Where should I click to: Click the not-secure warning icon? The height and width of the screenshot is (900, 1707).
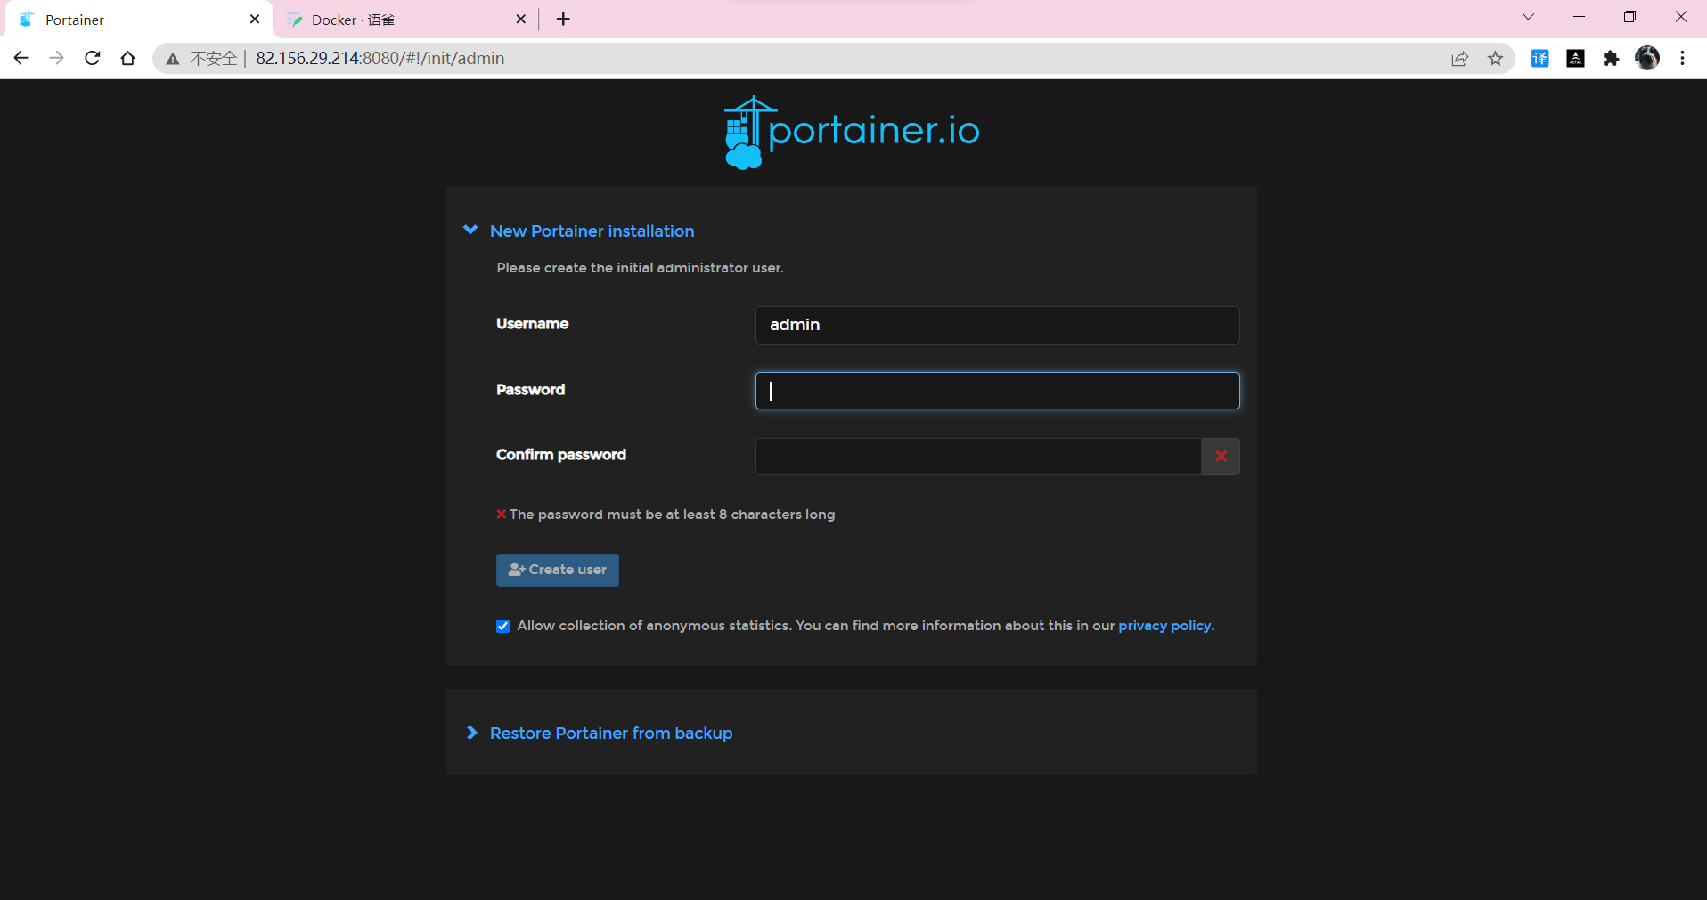[x=173, y=59]
